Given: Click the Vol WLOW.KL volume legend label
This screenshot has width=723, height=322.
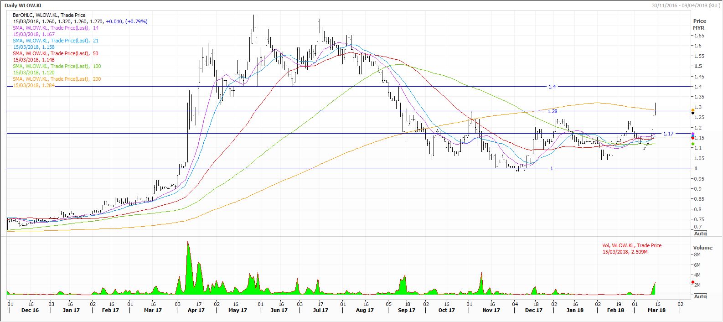Looking at the screenshot, I should 631,245.
